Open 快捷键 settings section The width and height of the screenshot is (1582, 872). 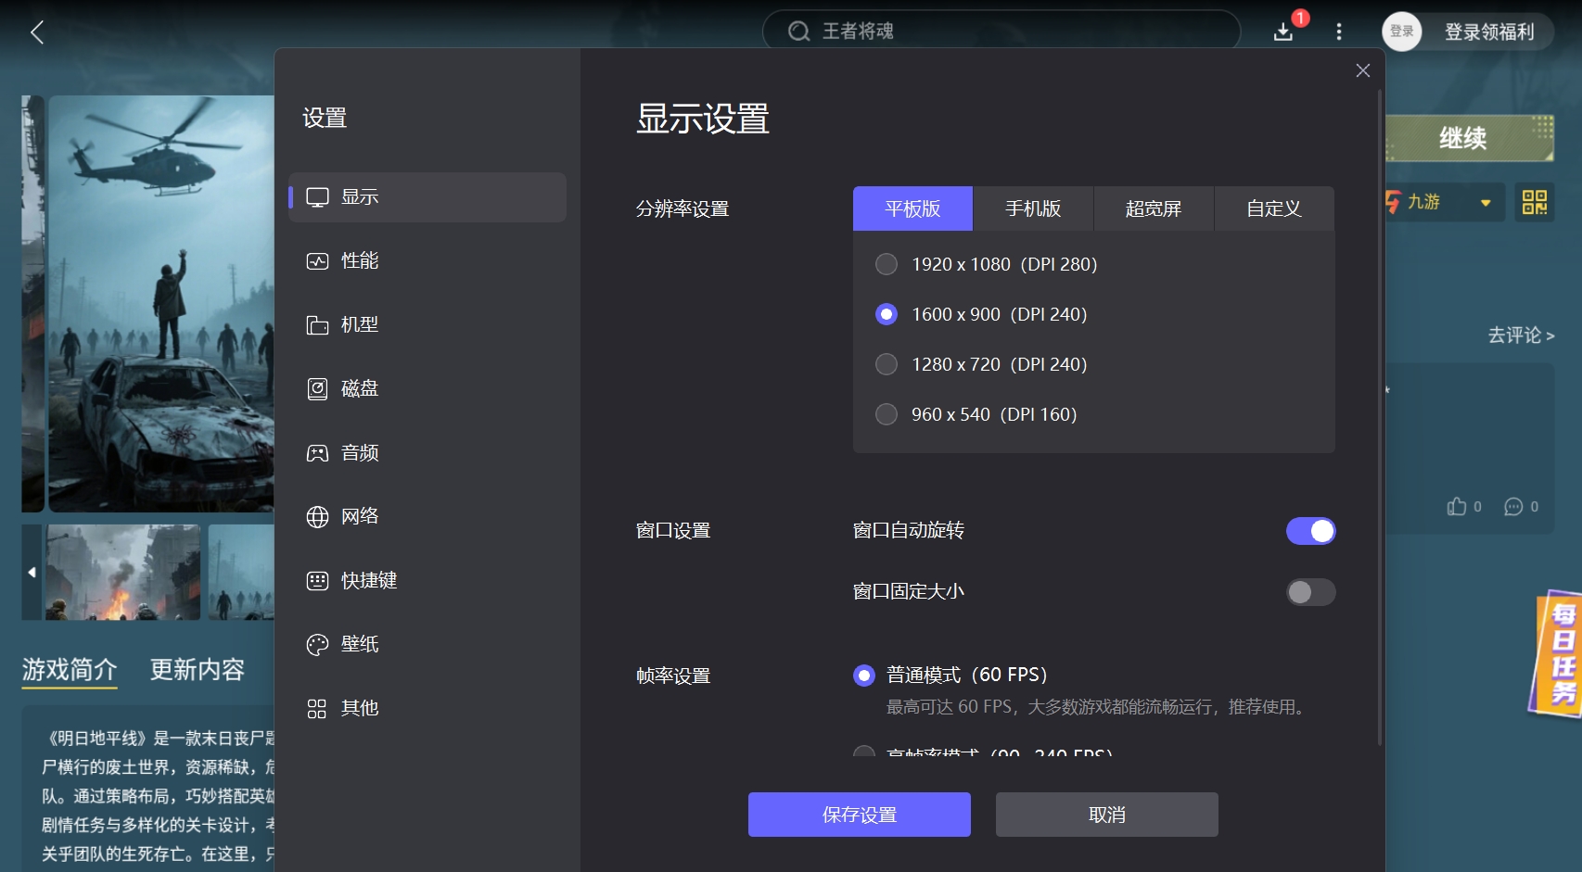point(427,581)
